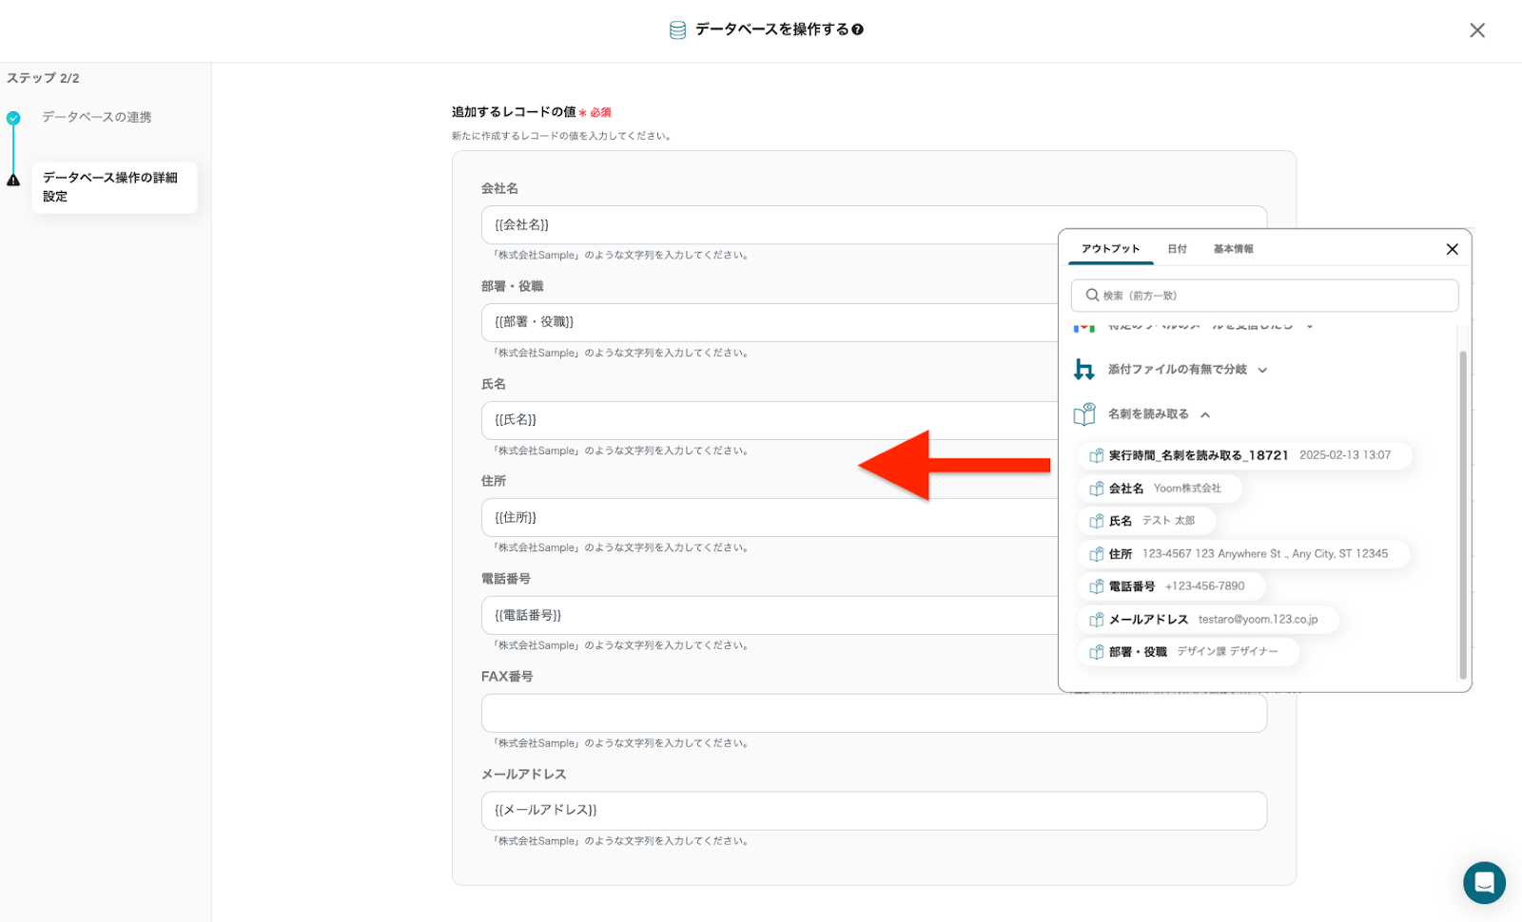The width and height of the screenshot is (1522, 922).
Task: Click the completed checkmark step icon
Action: point(13,119)
